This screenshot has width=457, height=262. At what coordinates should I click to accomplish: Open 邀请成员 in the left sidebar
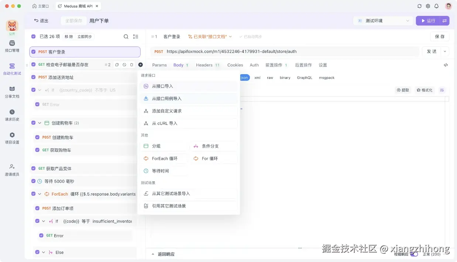(12, 170)
